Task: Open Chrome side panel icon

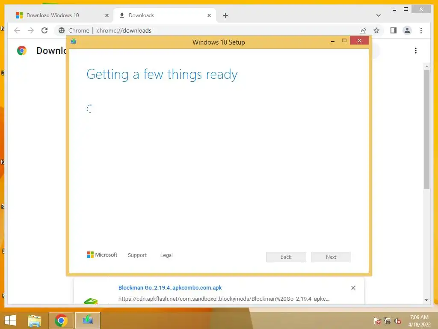Action: 394,30
